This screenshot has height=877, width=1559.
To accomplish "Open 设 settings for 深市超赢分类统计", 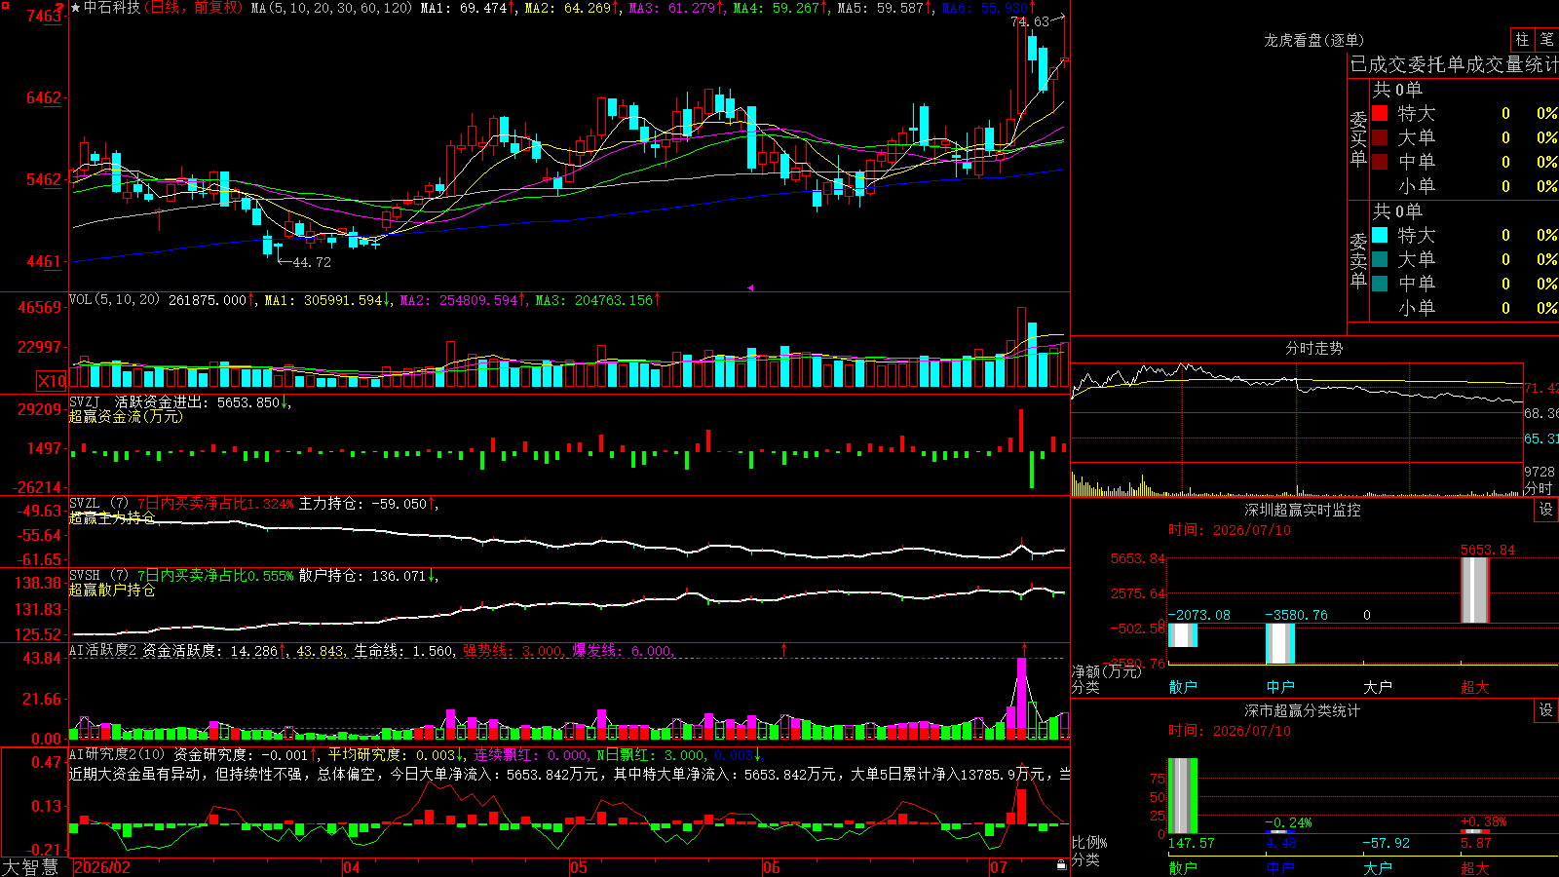I will (x=1546, y=710).
